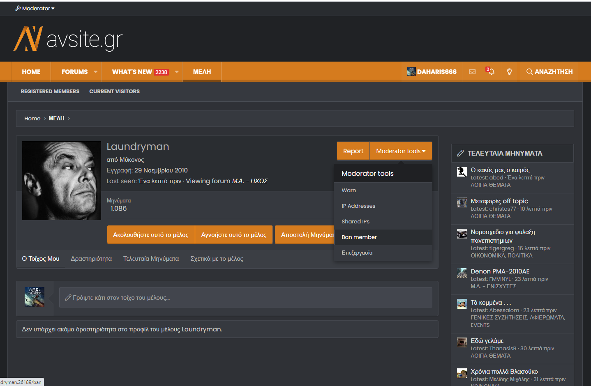Click Ακολουθήστε αυτό το μέλος button
This screenshot has height=386, width=591.
click(151, 235)
